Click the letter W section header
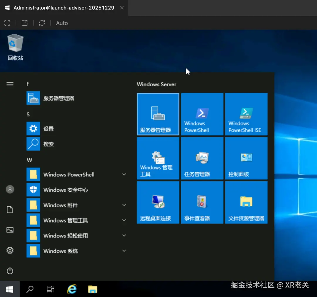 (29, 160)
